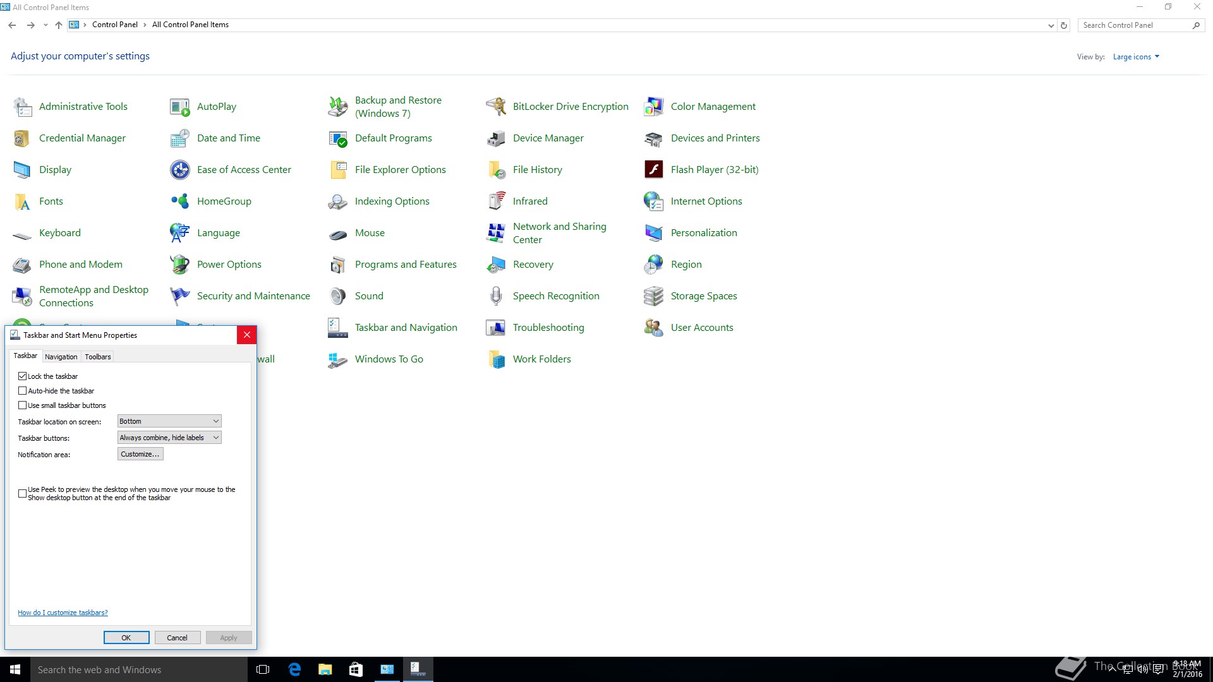Click the Color Management icon
Screen dimensions: 1213x682
pos(653,106)
